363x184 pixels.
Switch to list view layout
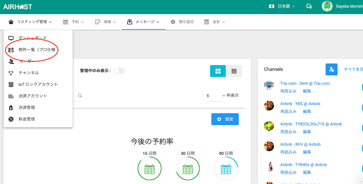[x=234, y=71]
